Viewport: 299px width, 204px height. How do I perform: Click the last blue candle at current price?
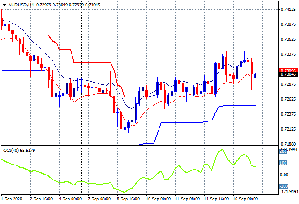(x=255, y=76)
